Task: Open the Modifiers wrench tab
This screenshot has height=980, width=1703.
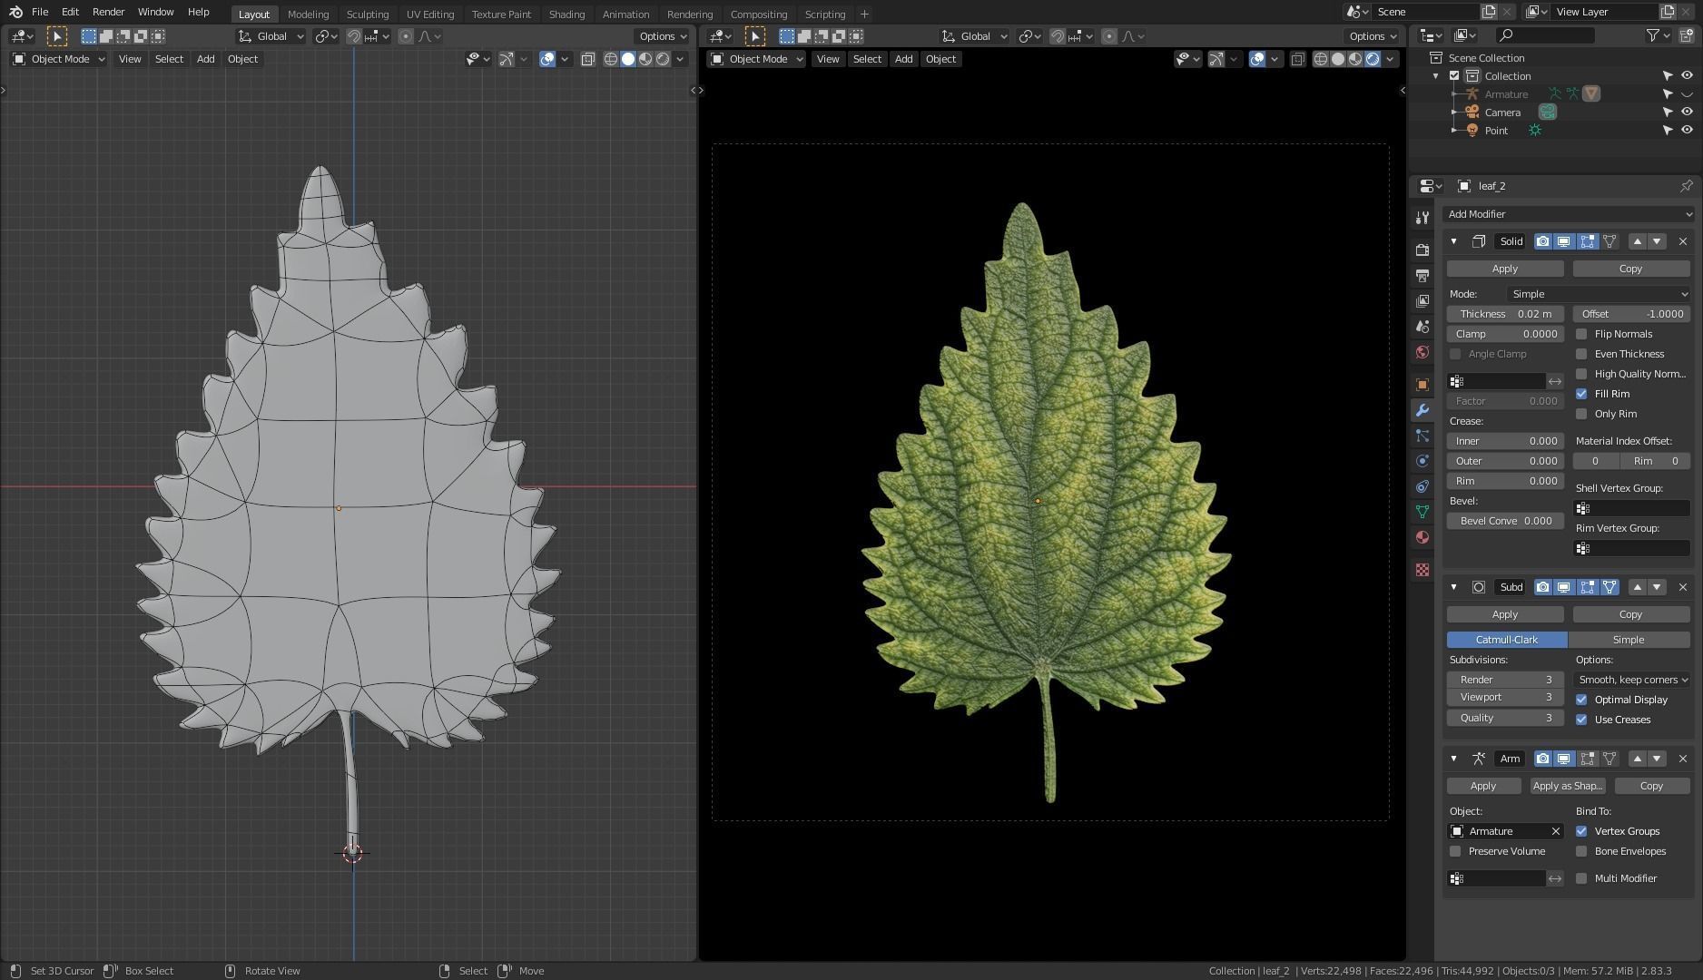Action: pos(1422,410)
